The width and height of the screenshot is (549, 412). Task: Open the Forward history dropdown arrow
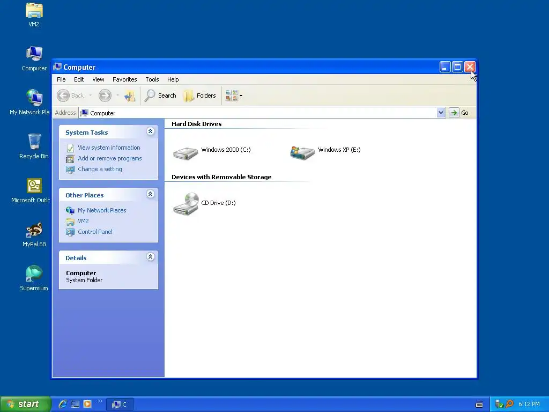point(117,95)
